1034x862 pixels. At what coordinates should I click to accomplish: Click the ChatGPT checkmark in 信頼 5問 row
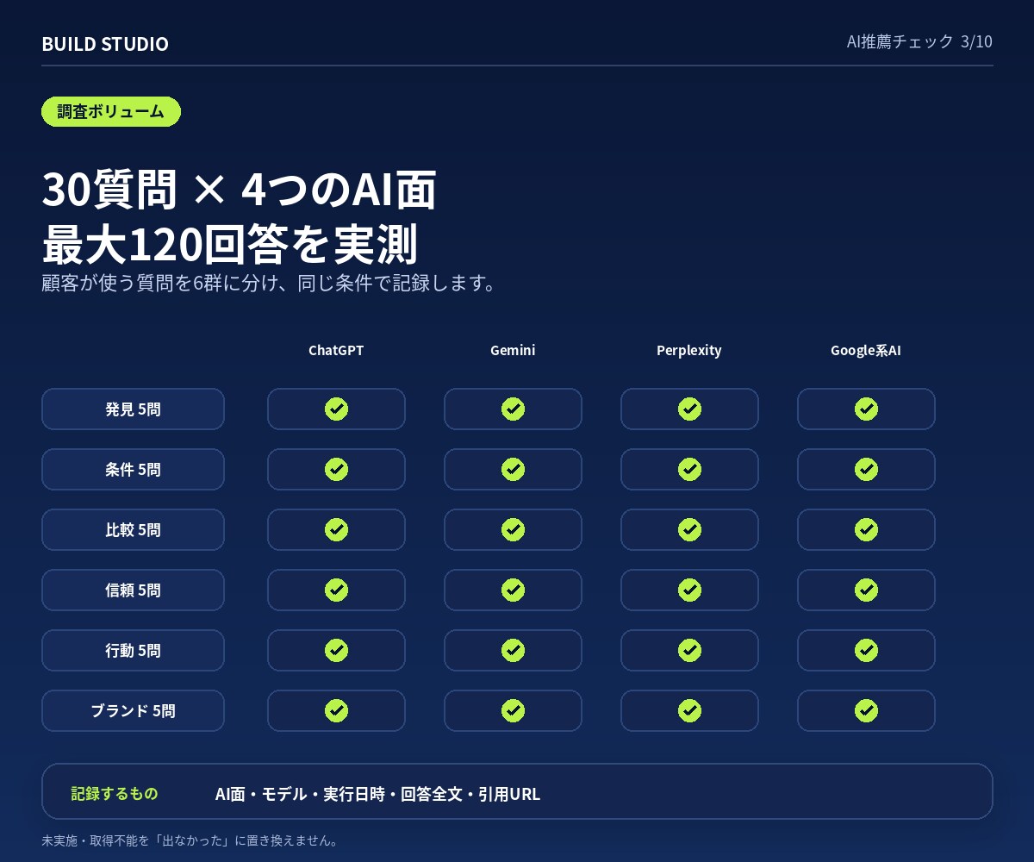(x=336, y=590)
